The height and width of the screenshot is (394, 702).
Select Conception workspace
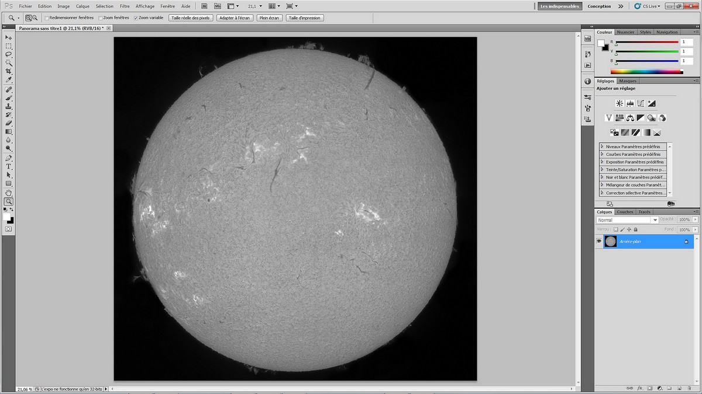click(599, 6)
